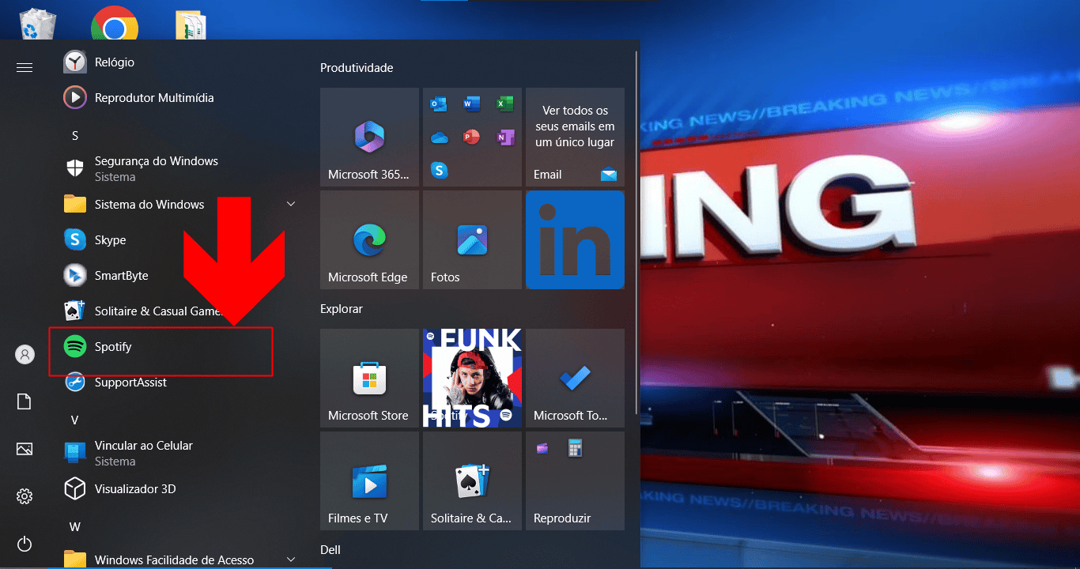This screenshot has height=569, width=1080.
Task: Open the LinkedIn tile
Action: [575, 239]
